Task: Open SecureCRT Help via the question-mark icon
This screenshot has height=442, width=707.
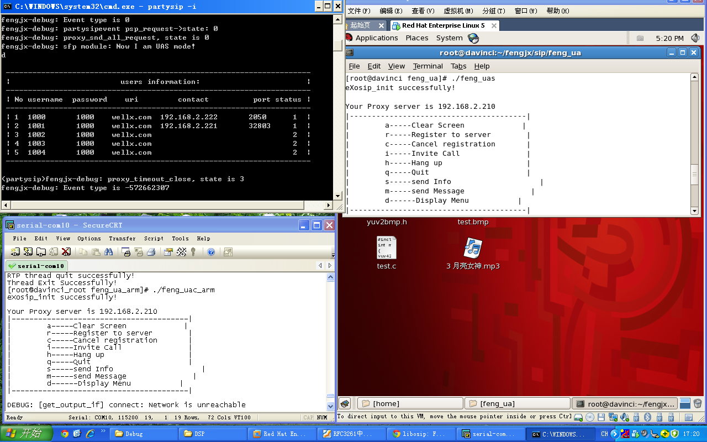Action: point(211,252)
